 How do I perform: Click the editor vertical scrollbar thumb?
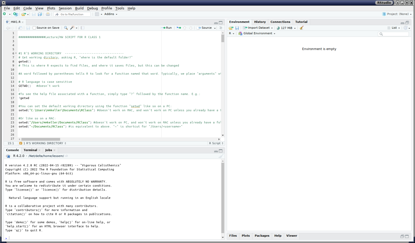pyautogui.click(x=223, y=38)
